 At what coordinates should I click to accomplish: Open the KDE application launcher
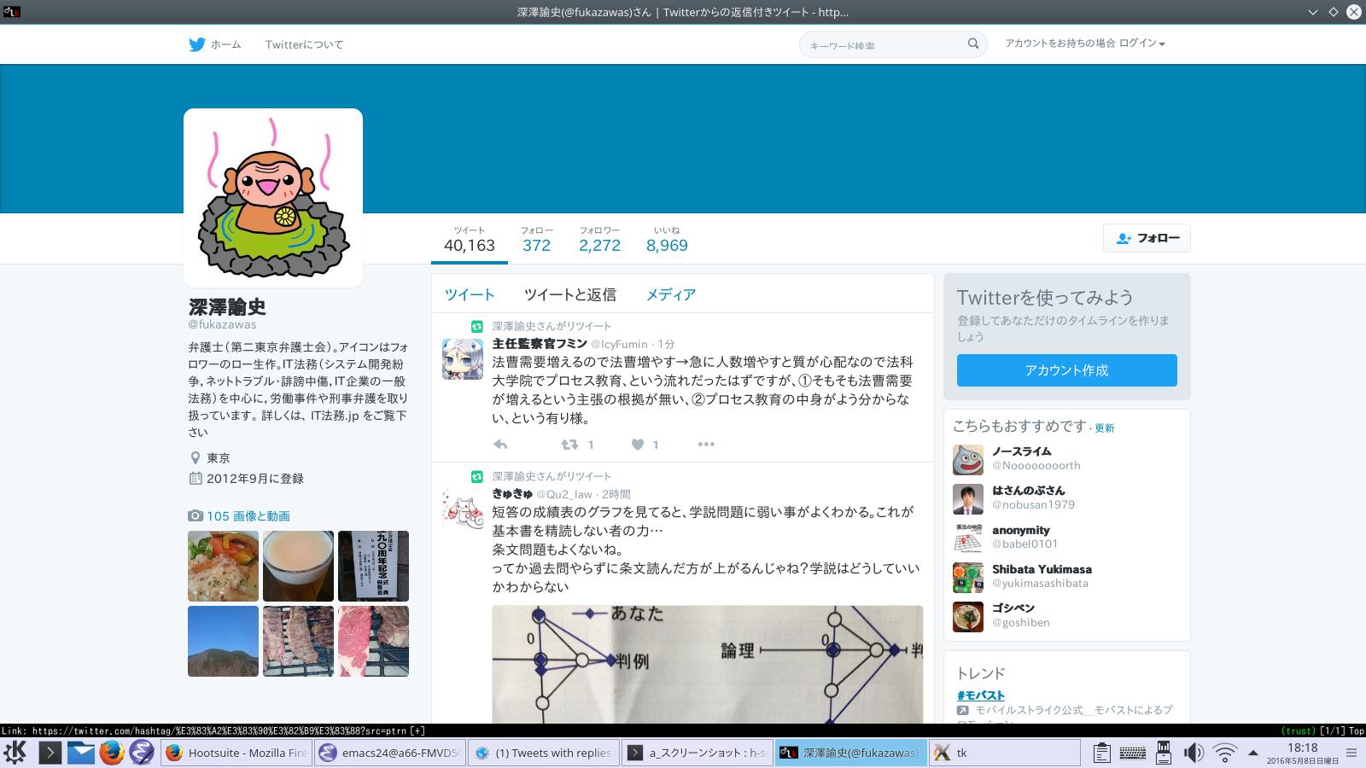click(x=16, y=752)
